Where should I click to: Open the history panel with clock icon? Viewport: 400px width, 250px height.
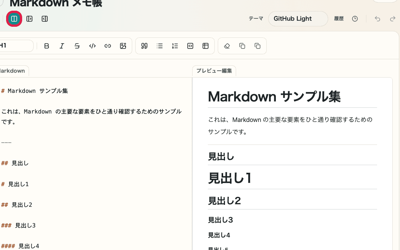coord(355,19)
